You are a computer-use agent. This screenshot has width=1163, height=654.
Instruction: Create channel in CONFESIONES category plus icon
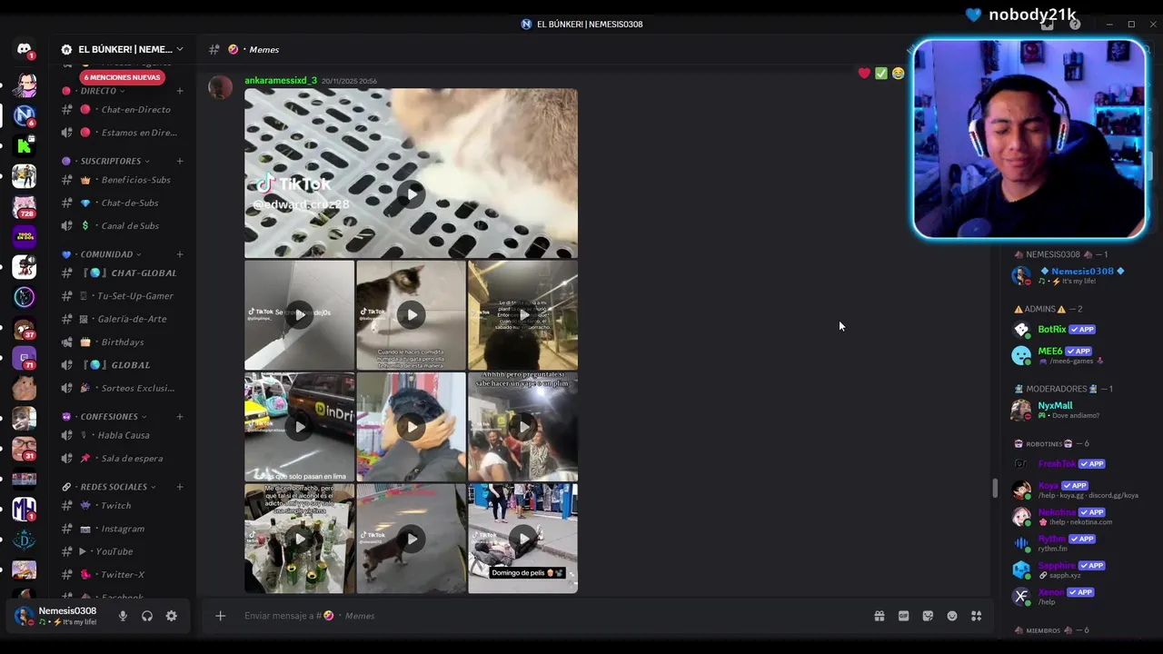point(180,417)
